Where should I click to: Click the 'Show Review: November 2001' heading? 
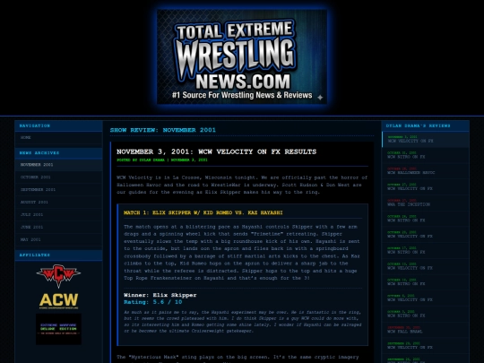163,130
